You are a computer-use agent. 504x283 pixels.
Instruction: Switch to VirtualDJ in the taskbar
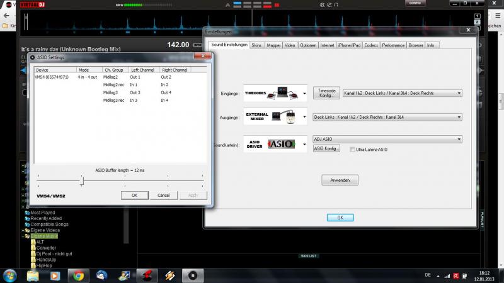click(147, 275)
